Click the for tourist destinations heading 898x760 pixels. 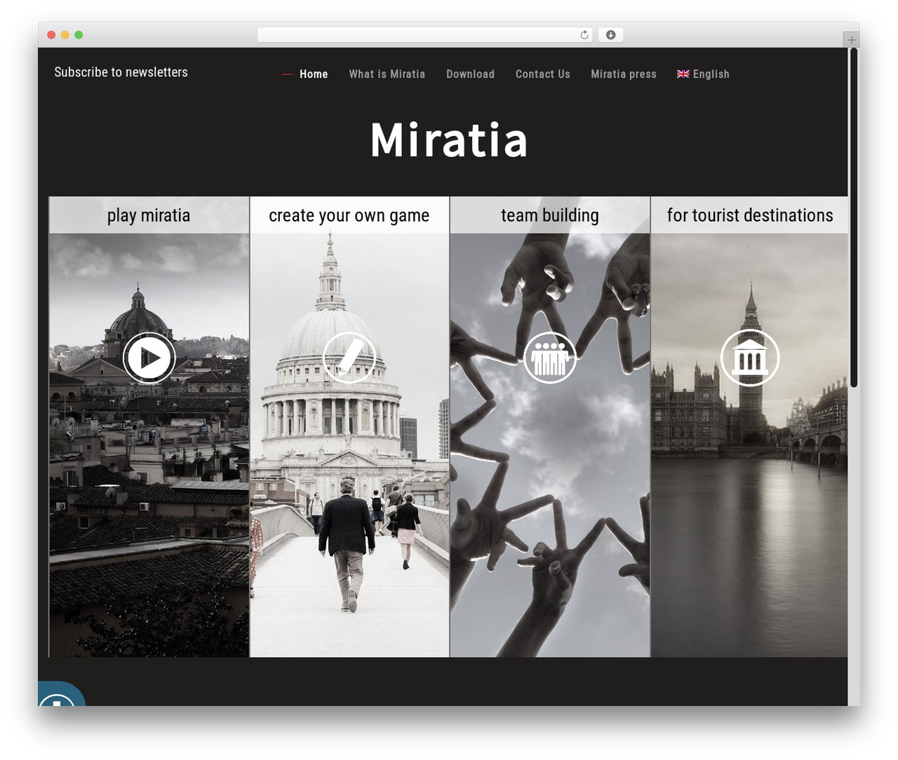click(750, 215)
